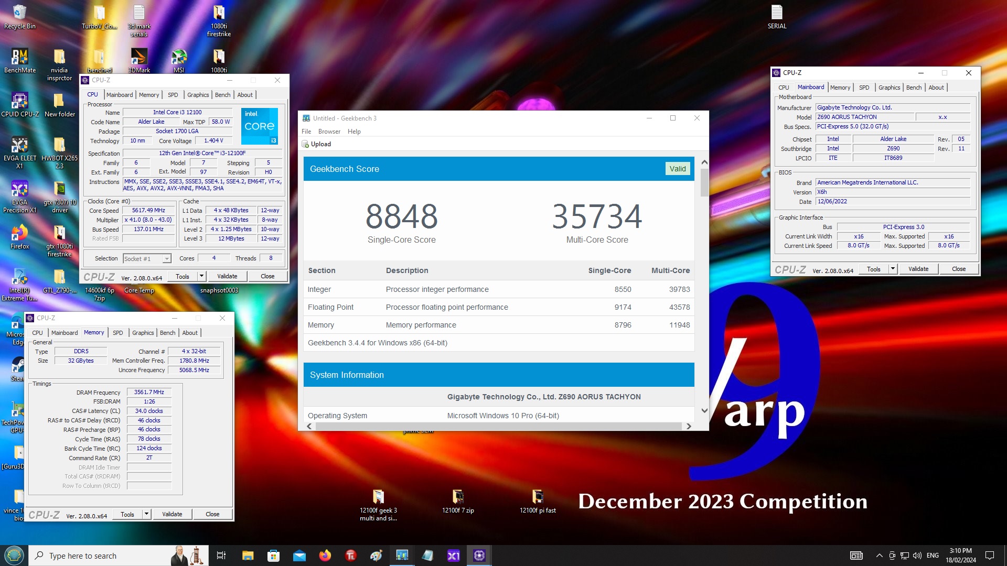The image size is (1007, 566).
Task: Open Task View from the taskbar
Action: (221, 556)
